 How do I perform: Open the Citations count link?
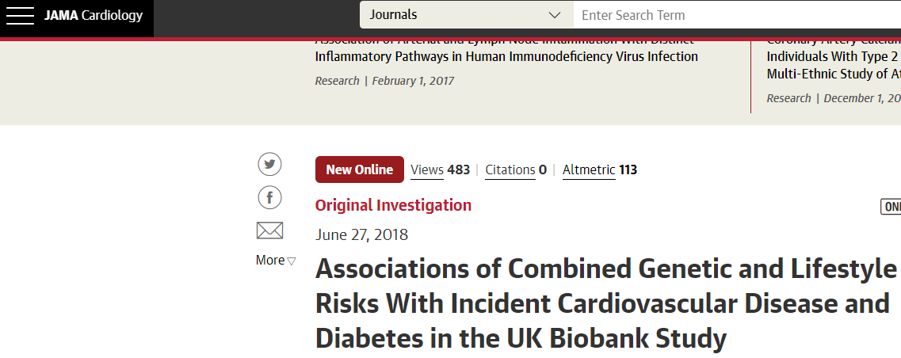point(515,169)
